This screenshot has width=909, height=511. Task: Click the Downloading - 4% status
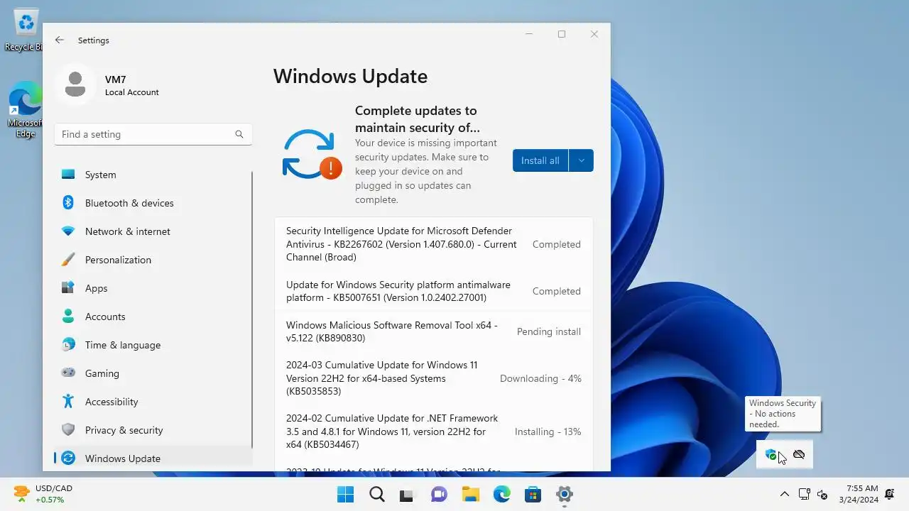pos(540,378)
